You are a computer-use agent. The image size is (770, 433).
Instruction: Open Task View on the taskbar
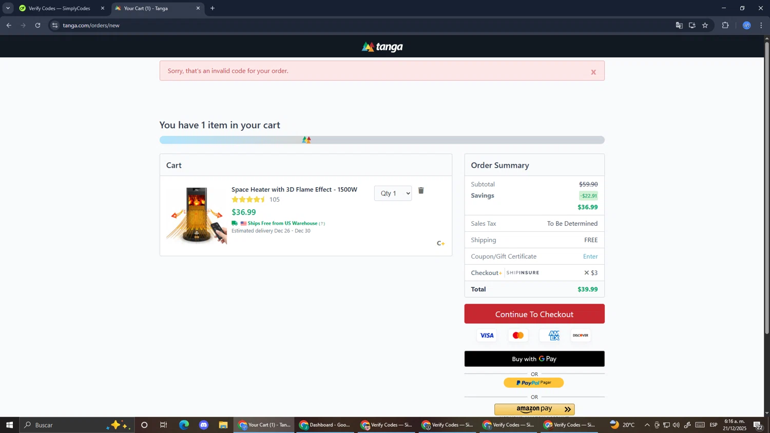point(164,425)
